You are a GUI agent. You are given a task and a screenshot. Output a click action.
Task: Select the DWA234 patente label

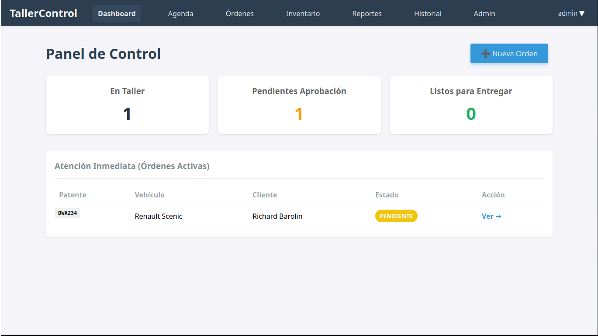pos(67,213)
